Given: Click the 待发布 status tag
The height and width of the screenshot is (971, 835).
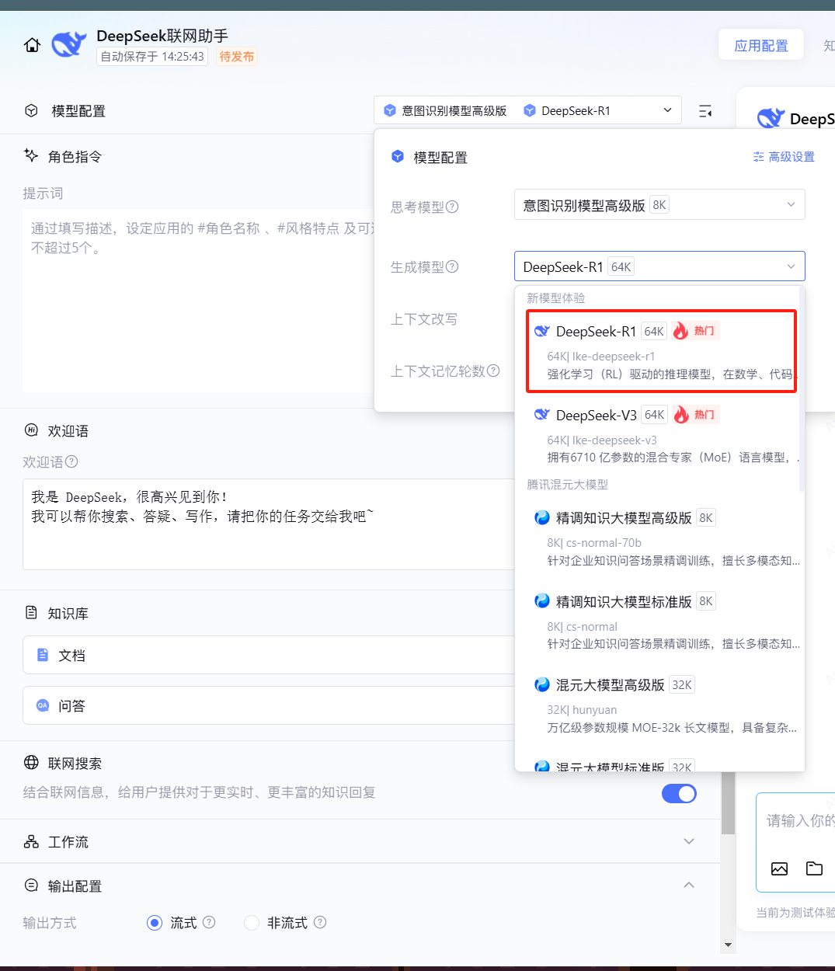Looking at the screenshot, I should (x=237, y=57).
